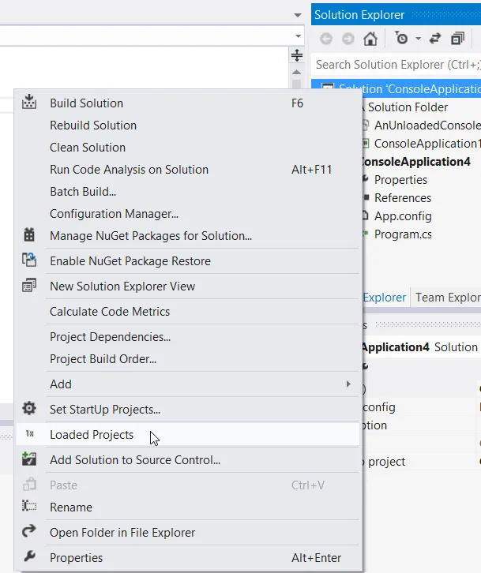Image resolution: width=481 pixels, height=573 pixels.
Task: Switch to the Solution Explorer bottom tab
Action: click(x=384, y=298)
